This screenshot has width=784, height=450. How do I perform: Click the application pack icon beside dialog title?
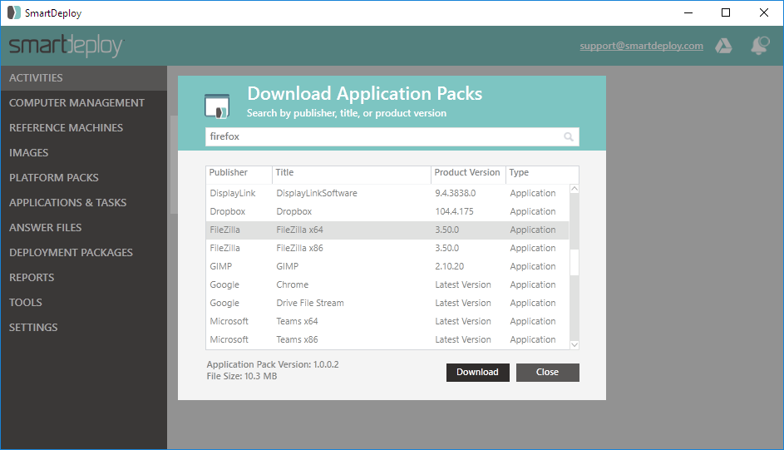click(x=217, y=106)
